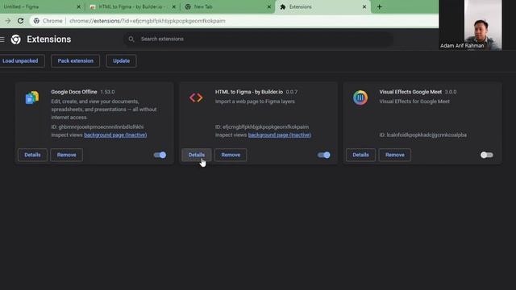516x290 pixels.
Task: Disable the HTML to Figma toggle
Action: point(324,155)
